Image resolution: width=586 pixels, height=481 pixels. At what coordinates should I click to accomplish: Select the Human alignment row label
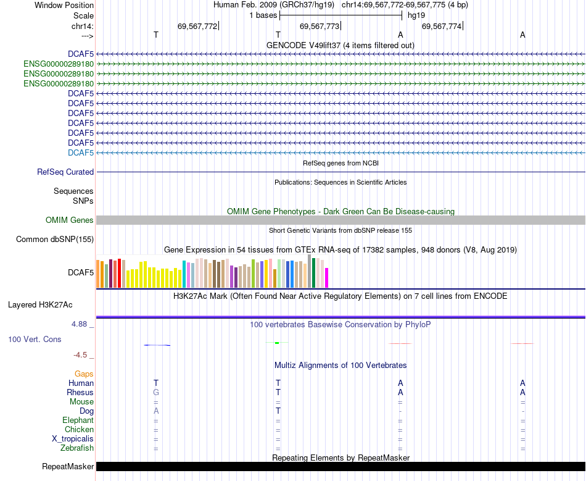click(x=81, y=383)
